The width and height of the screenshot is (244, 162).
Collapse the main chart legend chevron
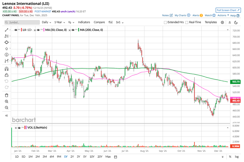[x=228, y=30]
